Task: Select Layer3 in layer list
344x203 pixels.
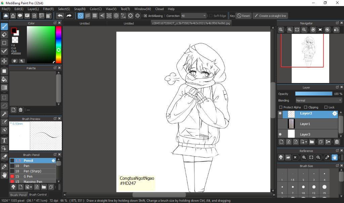Action: (308, 134)
